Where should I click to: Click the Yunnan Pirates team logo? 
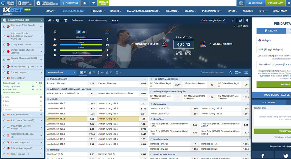coord(203,44)
